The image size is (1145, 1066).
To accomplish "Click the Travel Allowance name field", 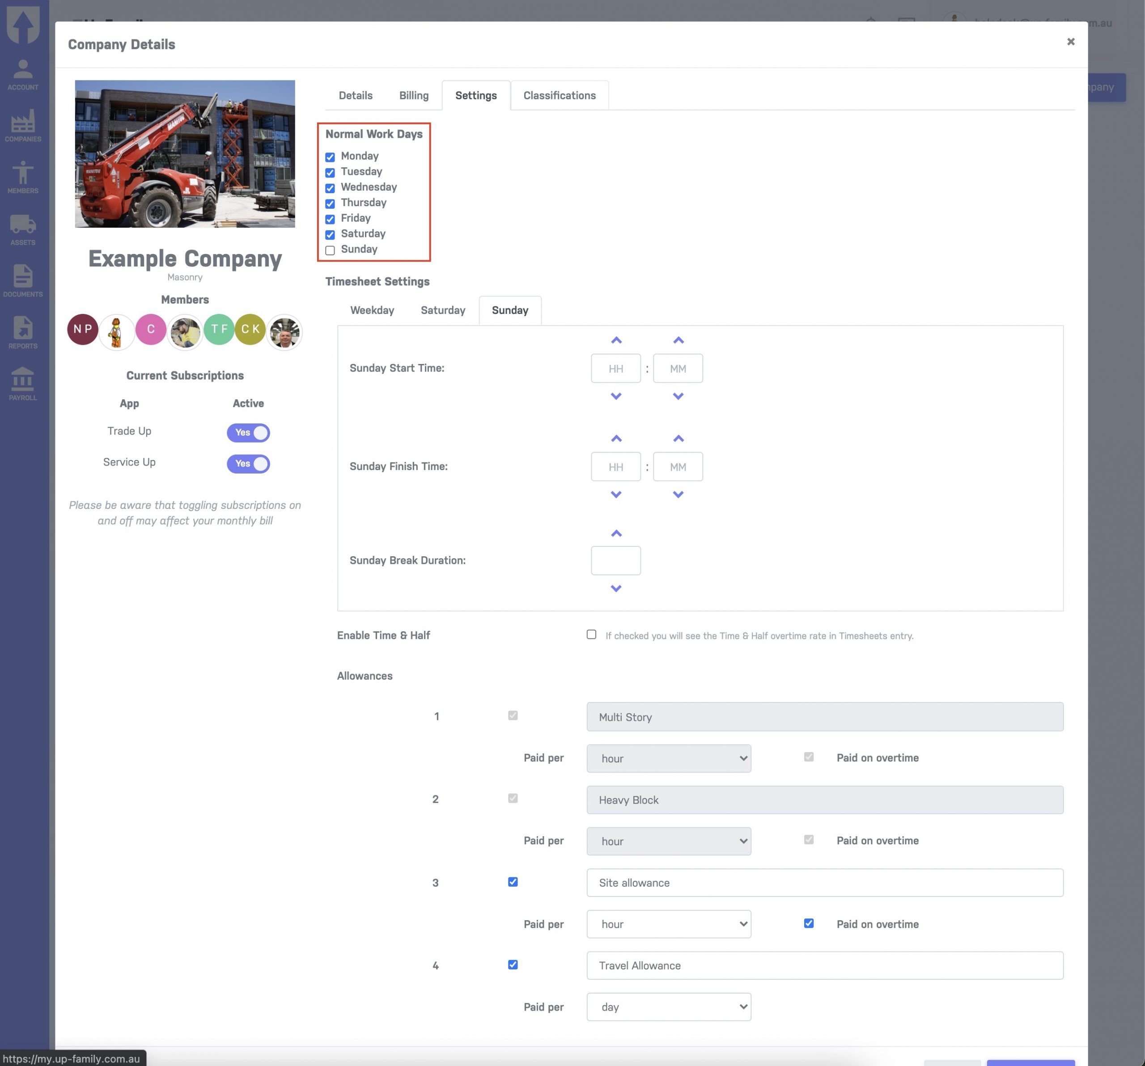I will click(x=824, y=965).
